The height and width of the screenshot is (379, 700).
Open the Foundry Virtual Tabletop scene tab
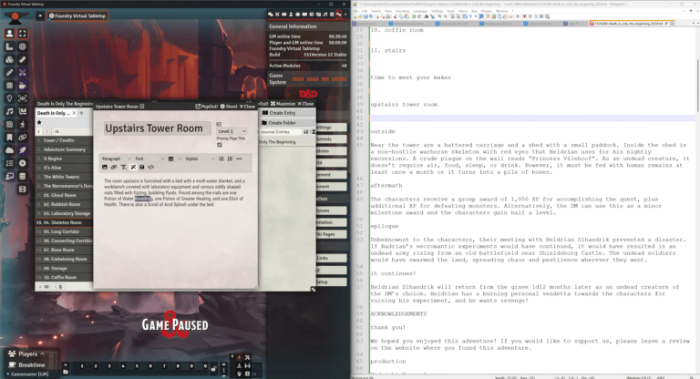(x=77, y=15)
